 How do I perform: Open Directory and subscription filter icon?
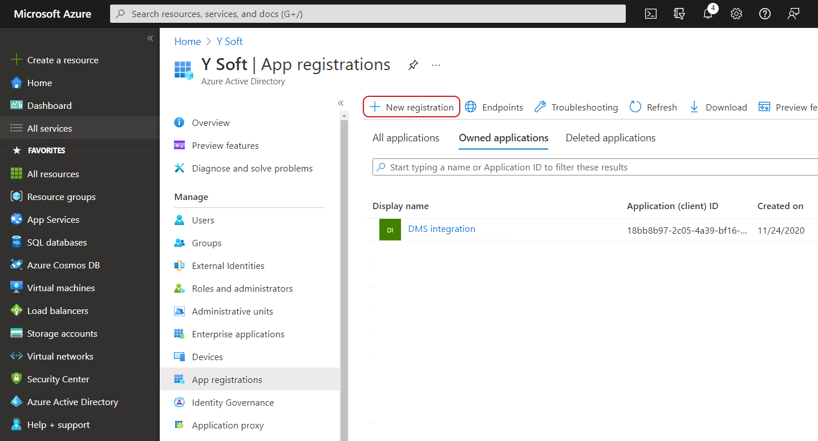click(679, 14)
